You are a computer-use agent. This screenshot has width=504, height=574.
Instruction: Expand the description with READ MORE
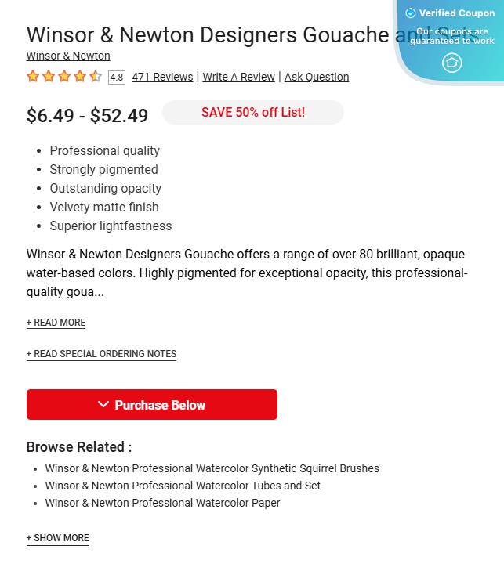coord(56,323)
